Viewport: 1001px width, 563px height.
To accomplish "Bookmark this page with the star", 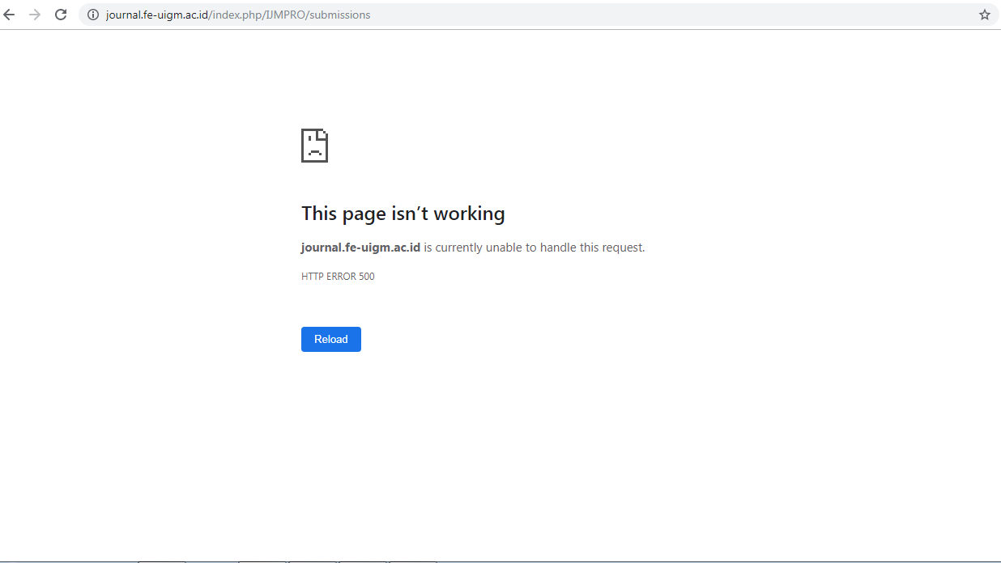I will point(984,15).
